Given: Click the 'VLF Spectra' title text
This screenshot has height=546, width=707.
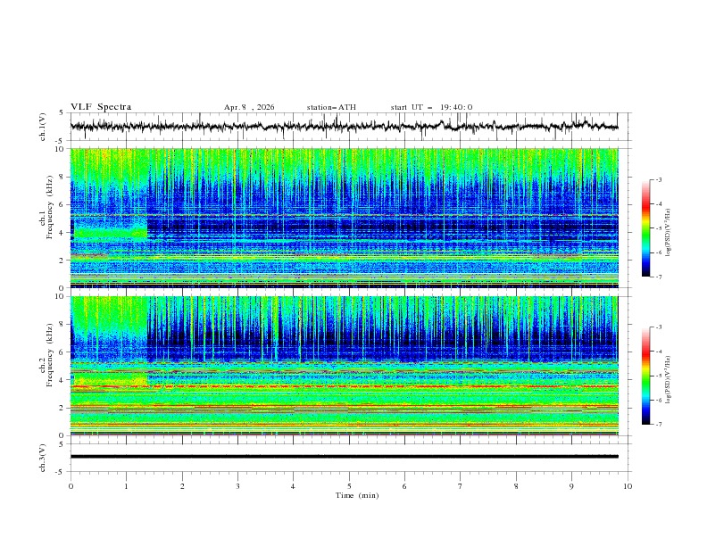Looking at the screenshot, I should [x=101, y=107].
